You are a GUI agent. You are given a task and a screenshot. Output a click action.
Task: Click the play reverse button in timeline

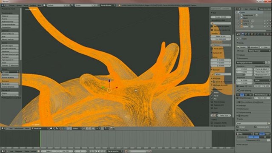pos(97,151)
